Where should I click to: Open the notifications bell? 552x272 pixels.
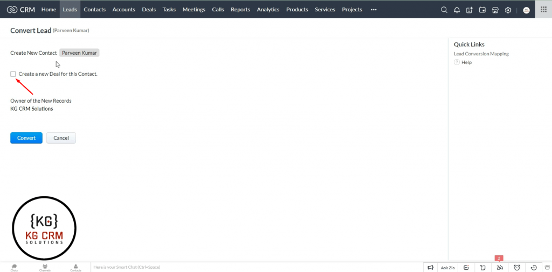[x=457, y=10]
